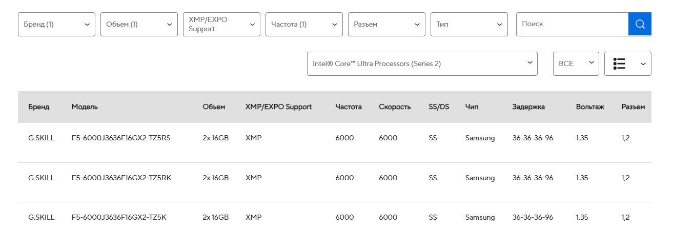673x232 pixels.
Task: Click SS value in the TZ5RS row
Action: 433,138
